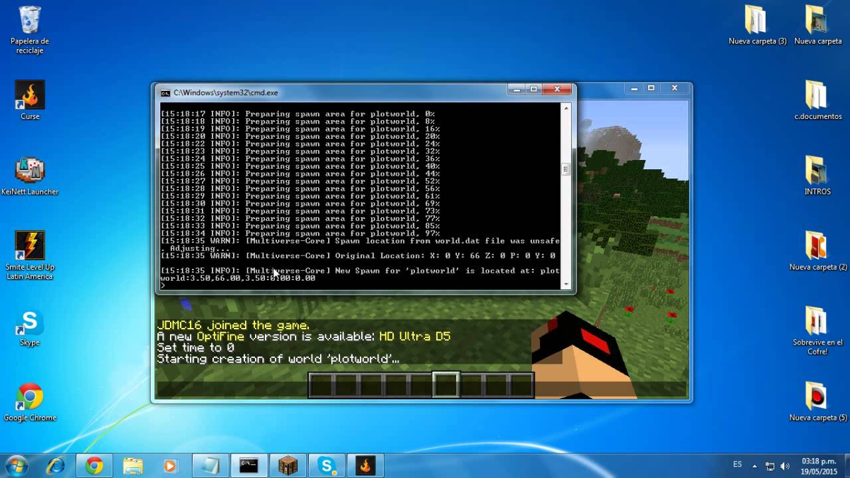Click the OptiFine version available chat message
Viewport: 850px width, 478px height.
pos(303,337)
